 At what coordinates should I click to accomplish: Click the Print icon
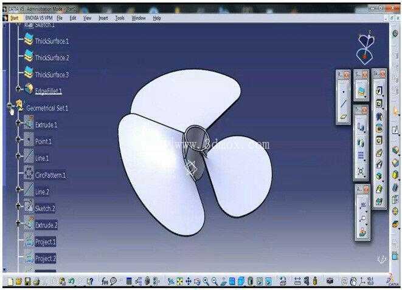pyautogui.click(x=36, y=282)
